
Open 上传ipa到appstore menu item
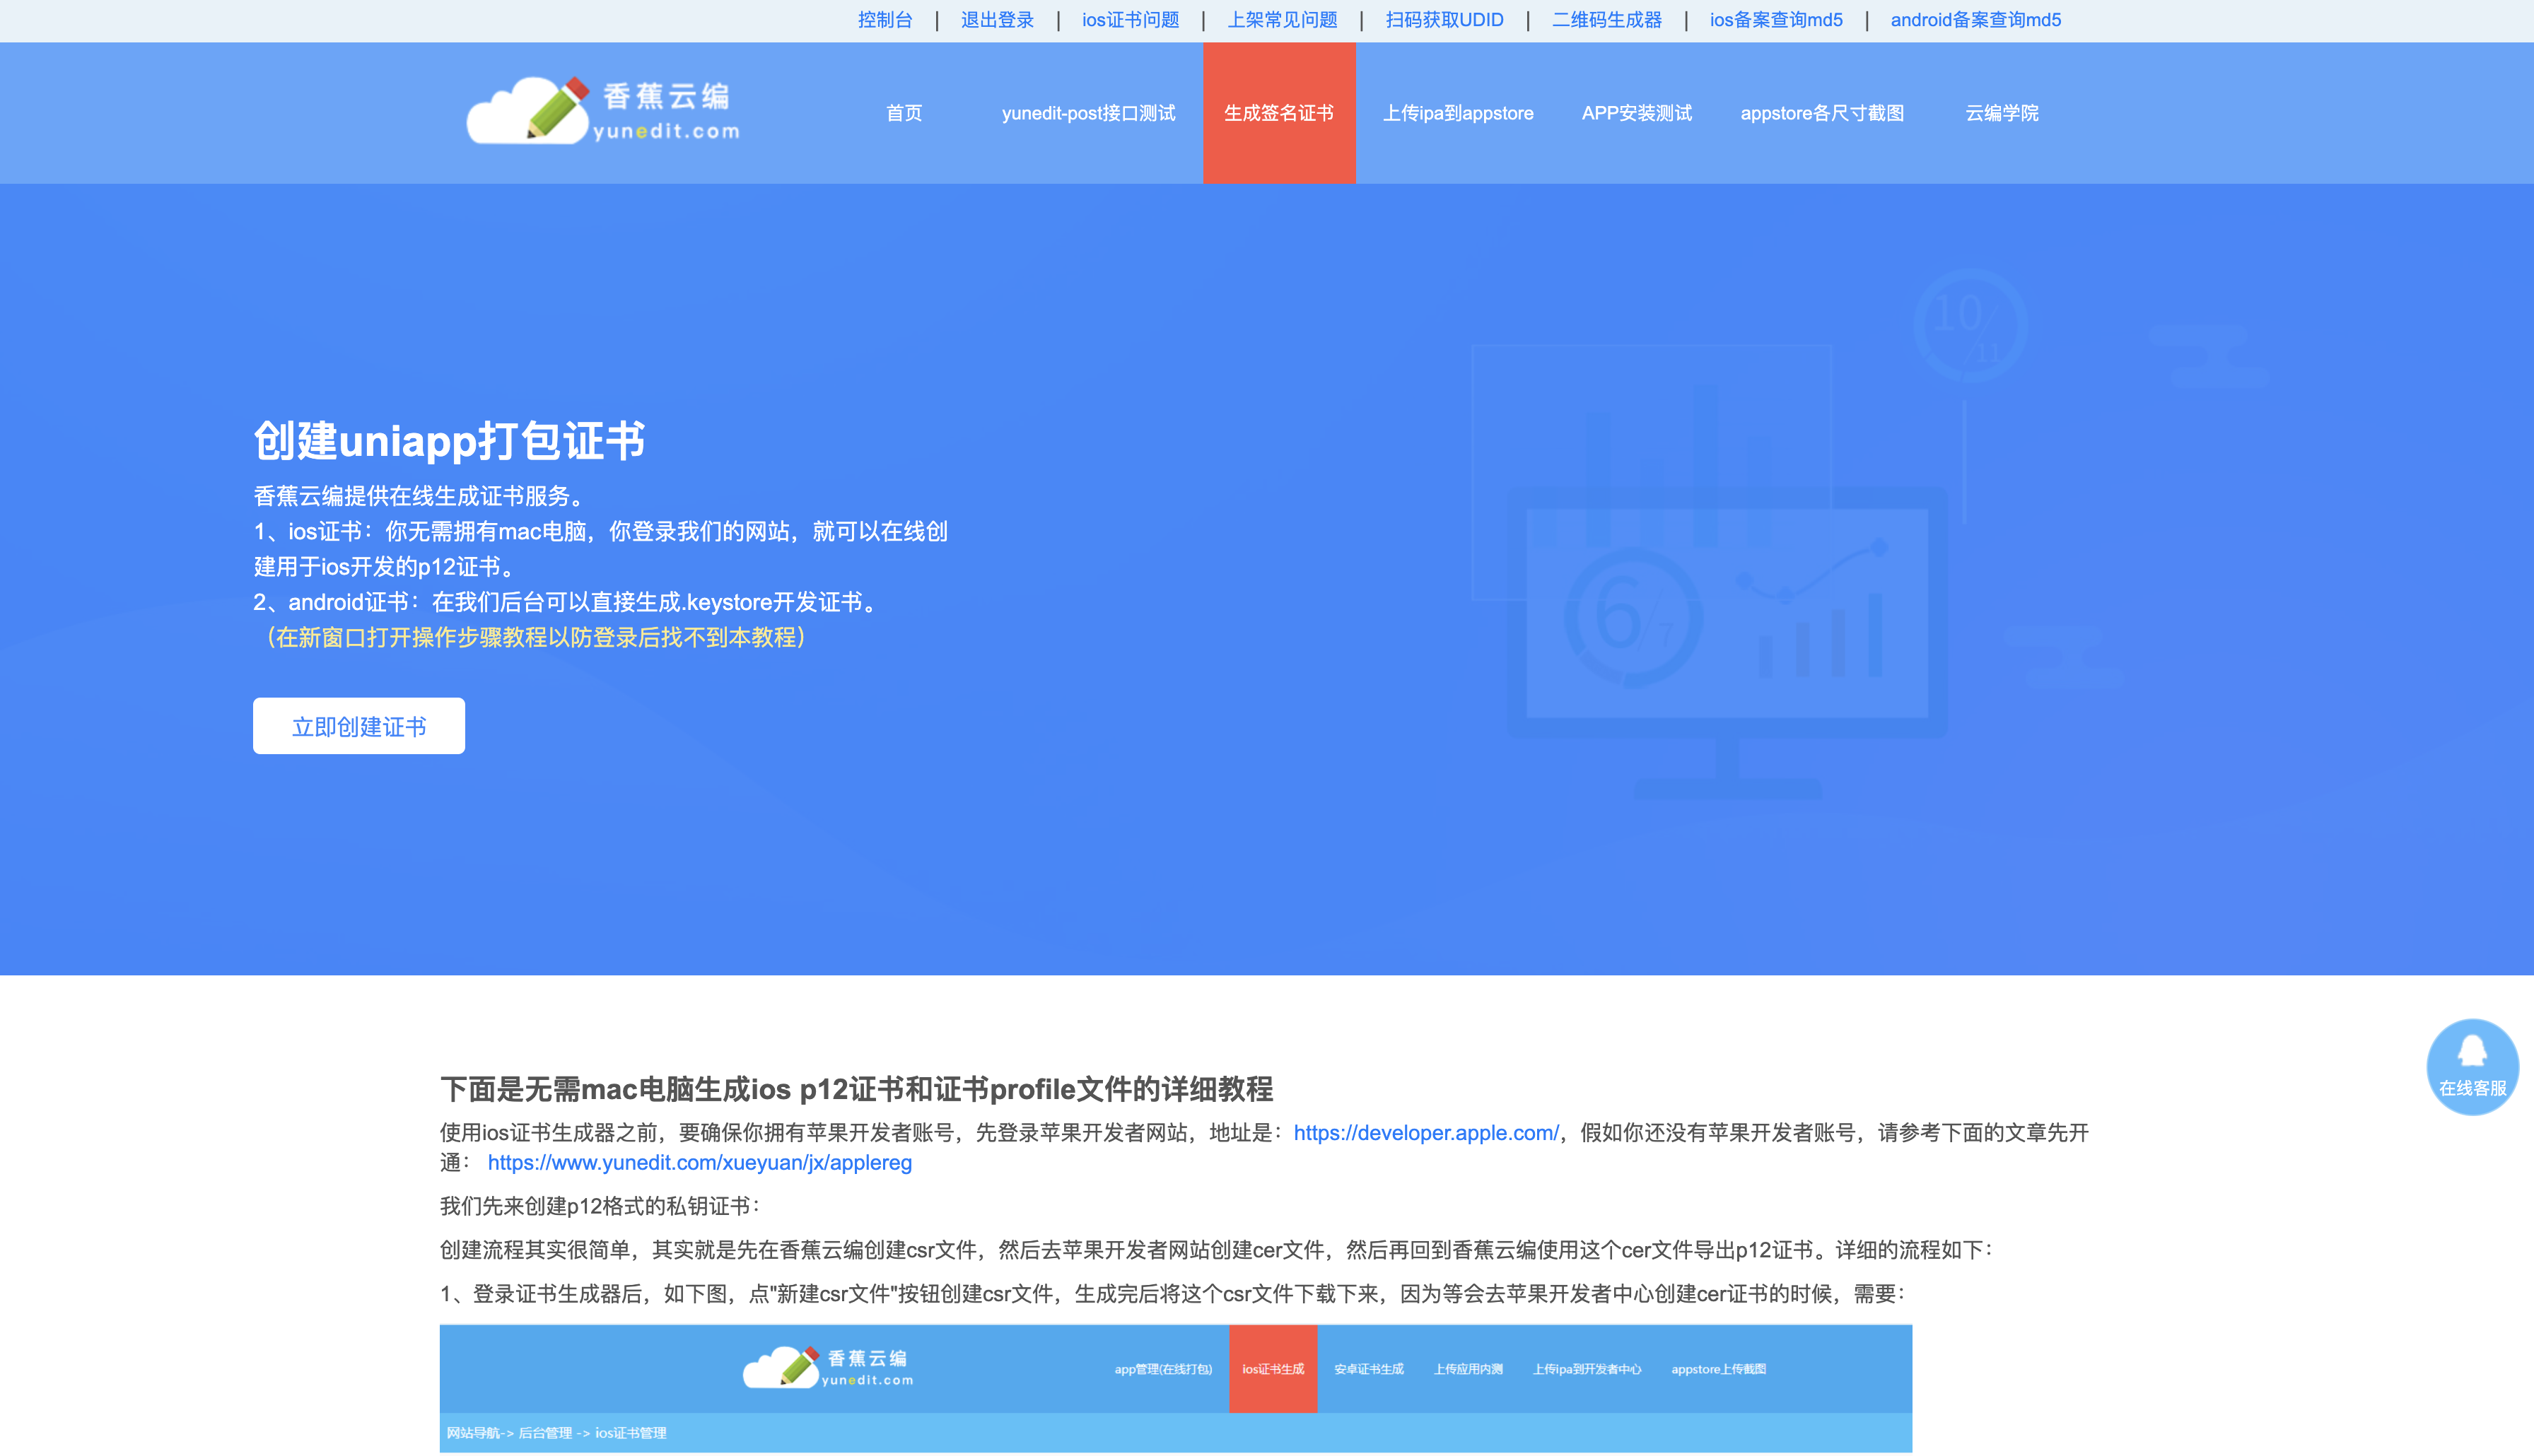pyautogui.click(x=1457, y=113)
